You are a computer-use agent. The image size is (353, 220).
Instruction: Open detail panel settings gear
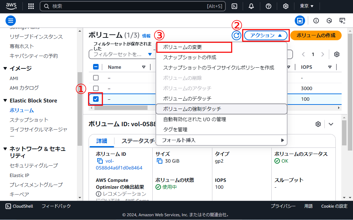pyautogui.click(x=318, y=124)
